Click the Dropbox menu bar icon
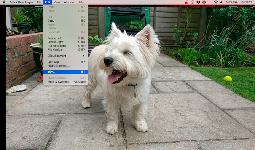This screenshot has width=255, height=150. pyautogui.click(x=198, y=2)
